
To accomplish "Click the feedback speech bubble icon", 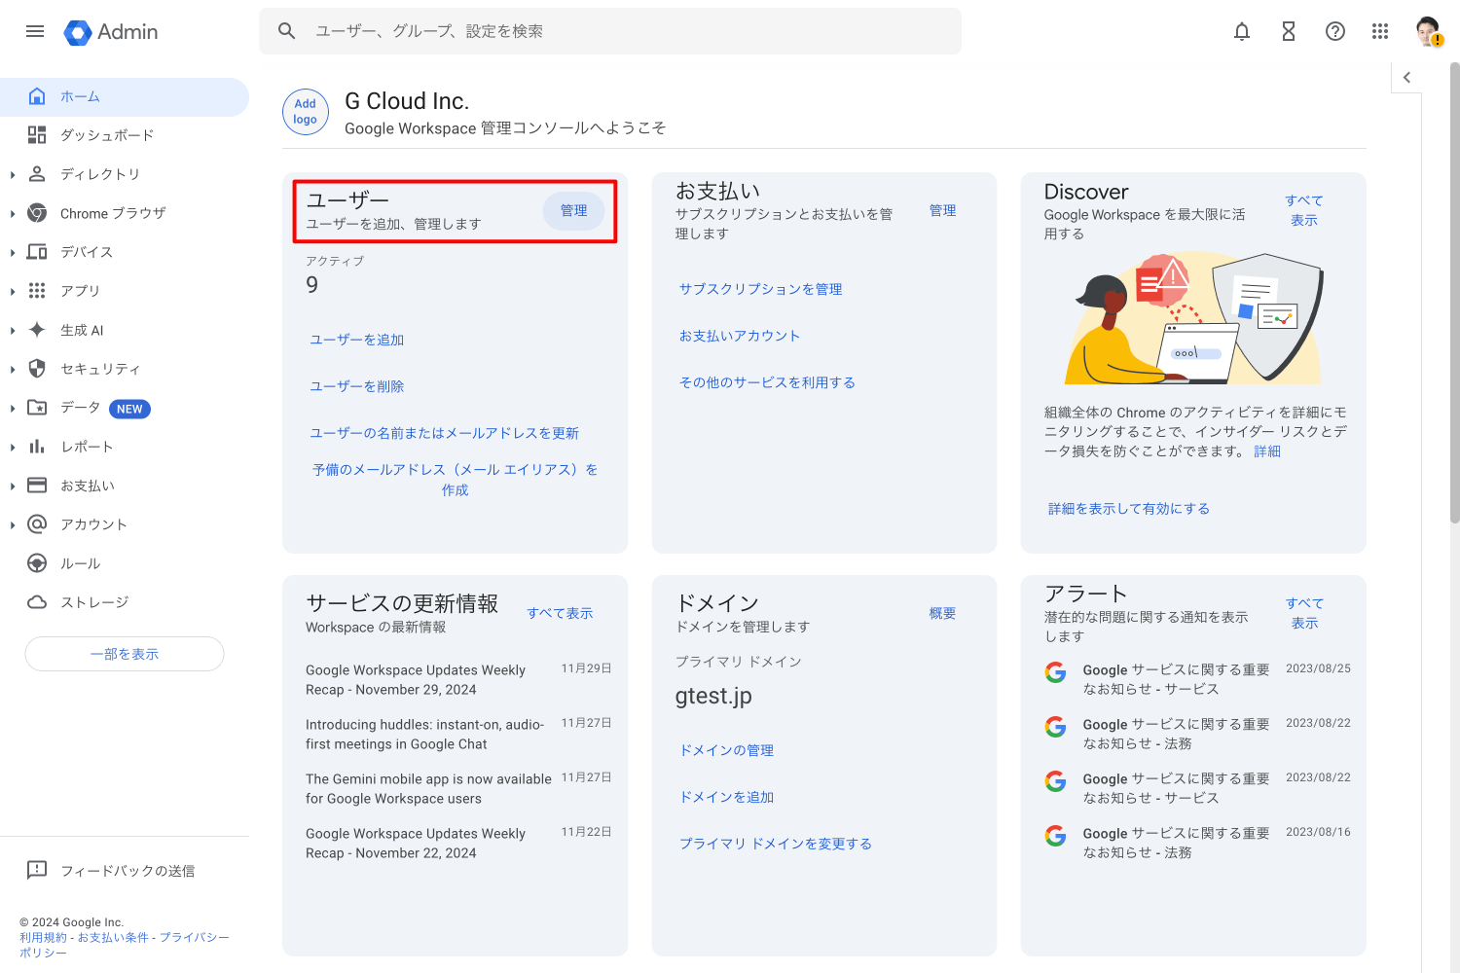I will (x=37, y=870).
